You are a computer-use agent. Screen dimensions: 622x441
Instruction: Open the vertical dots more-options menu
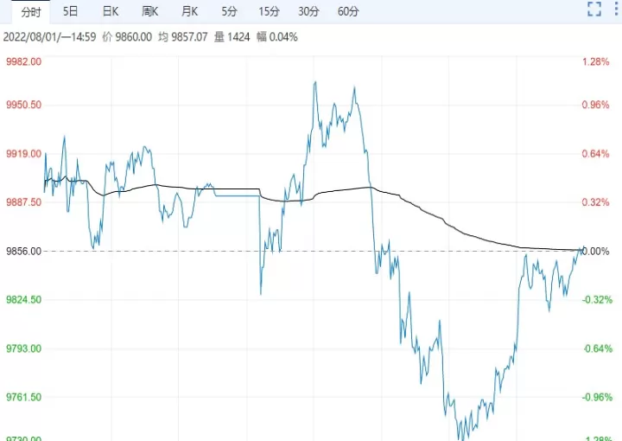616,9
